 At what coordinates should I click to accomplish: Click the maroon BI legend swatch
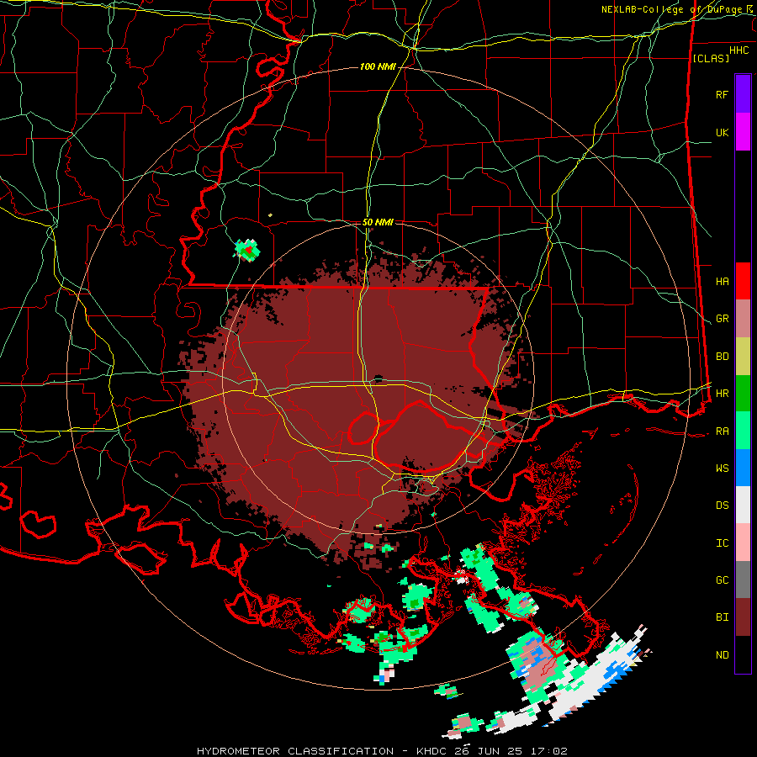[743, 617]
